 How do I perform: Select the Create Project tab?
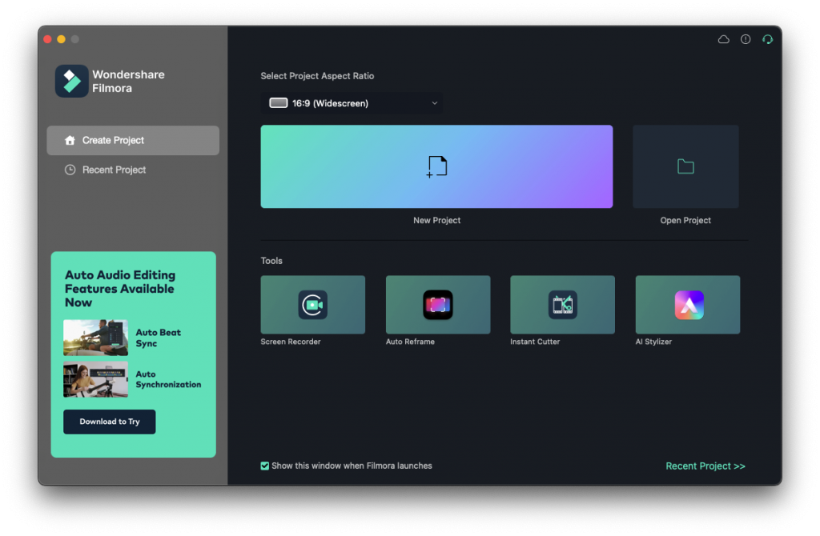click(133, 140)
